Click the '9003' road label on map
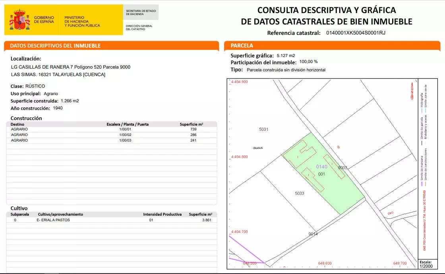Viewport: 445px width, 274px height. [x=342, y=168]
